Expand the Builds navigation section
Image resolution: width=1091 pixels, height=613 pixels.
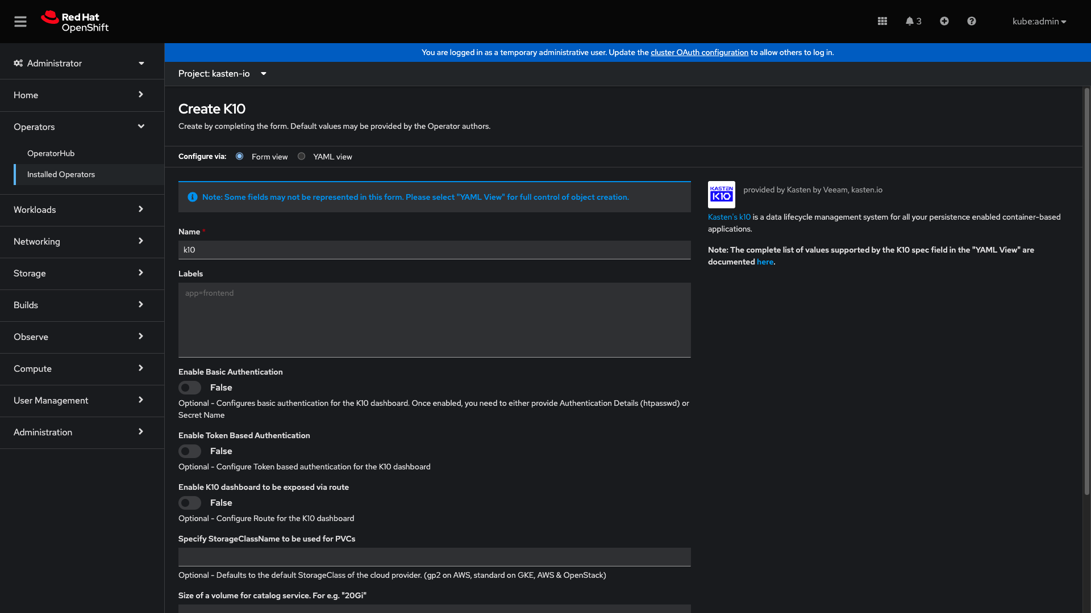point(82,305)
